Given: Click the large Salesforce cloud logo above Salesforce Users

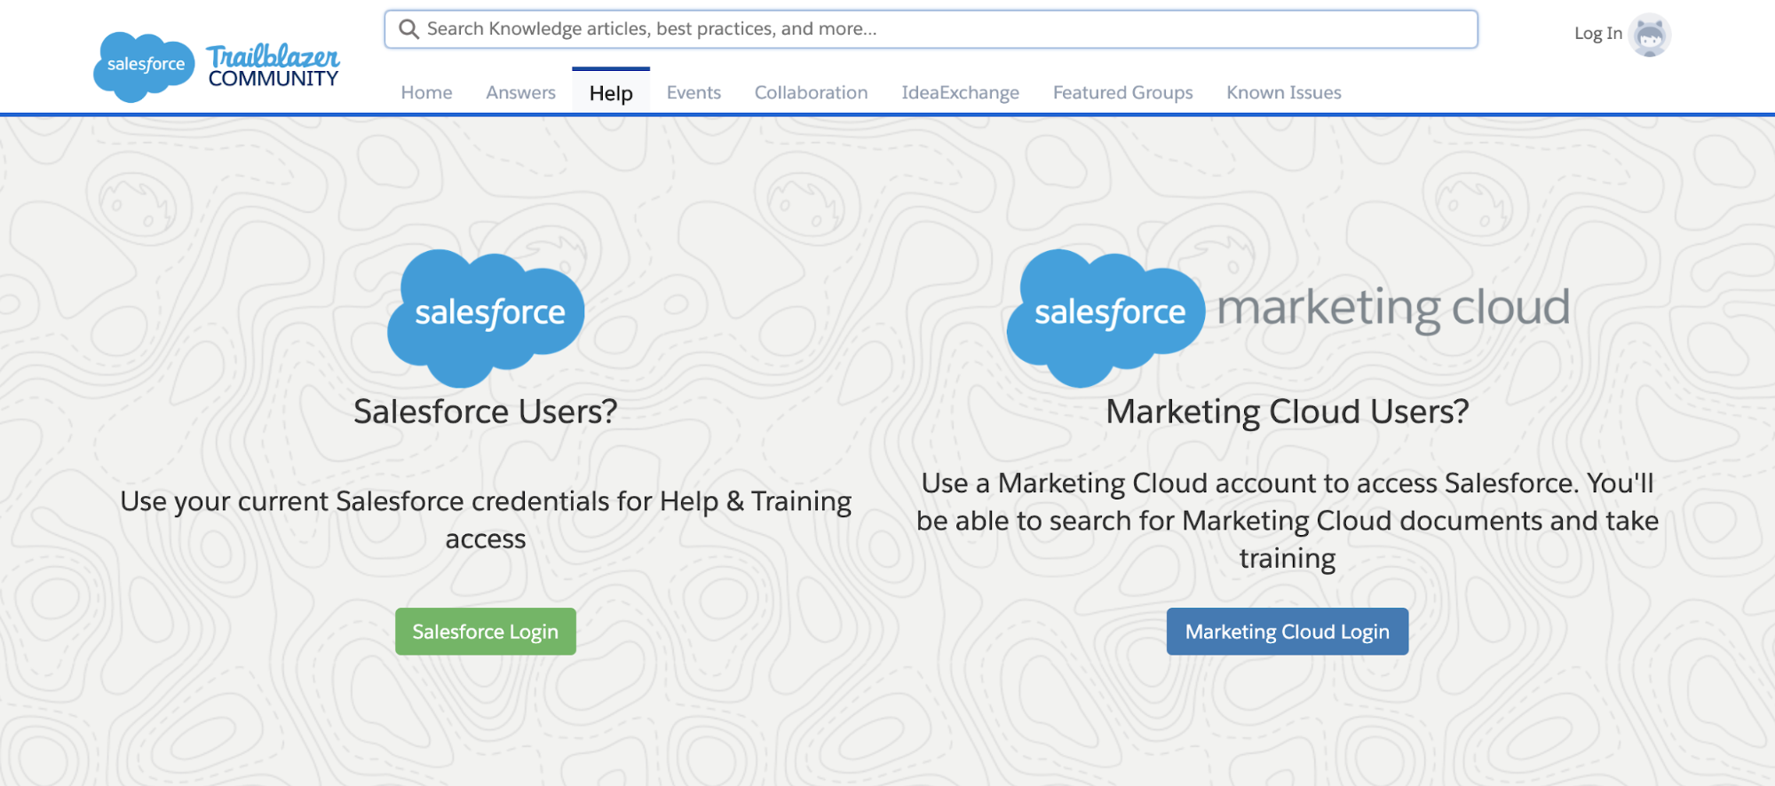Looking at the screenshot, I should [486, 318].
